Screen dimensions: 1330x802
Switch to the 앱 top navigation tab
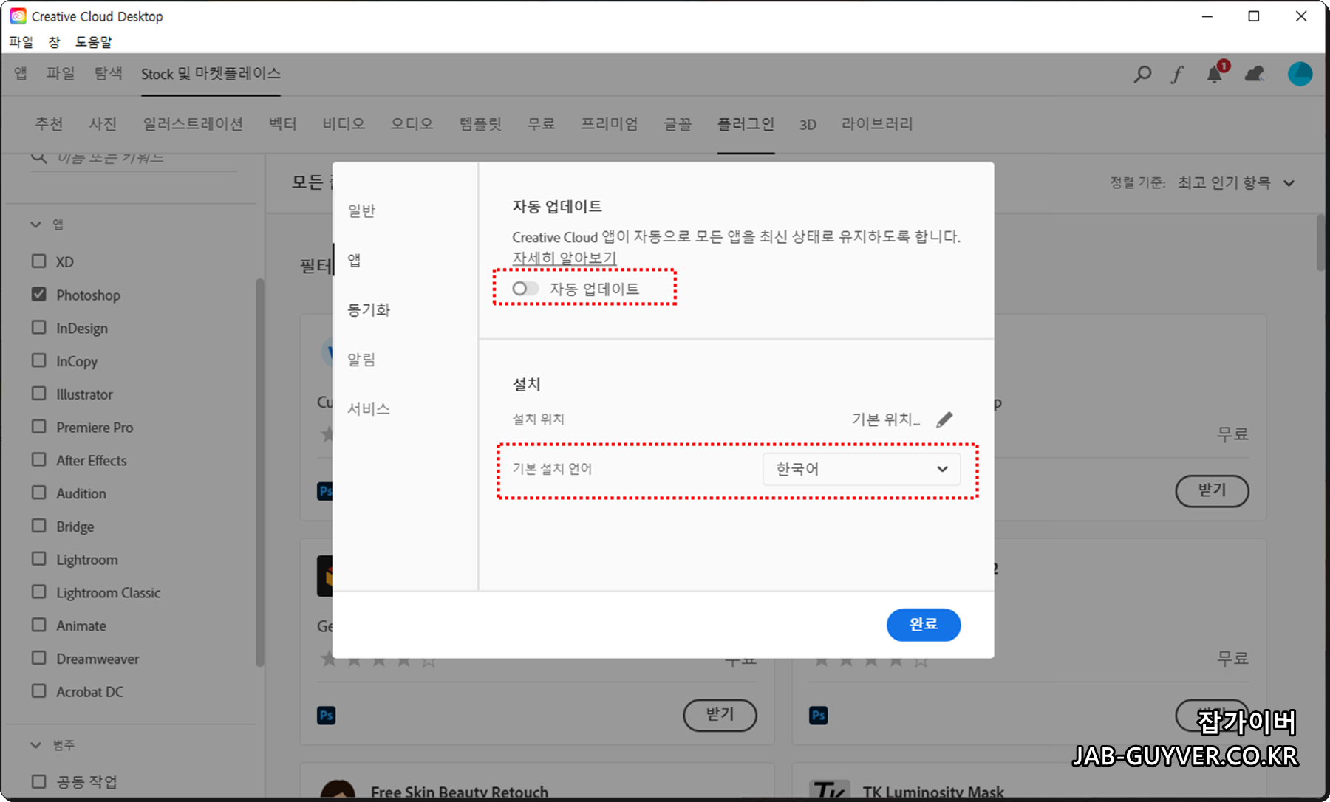[x=21, y=73]
